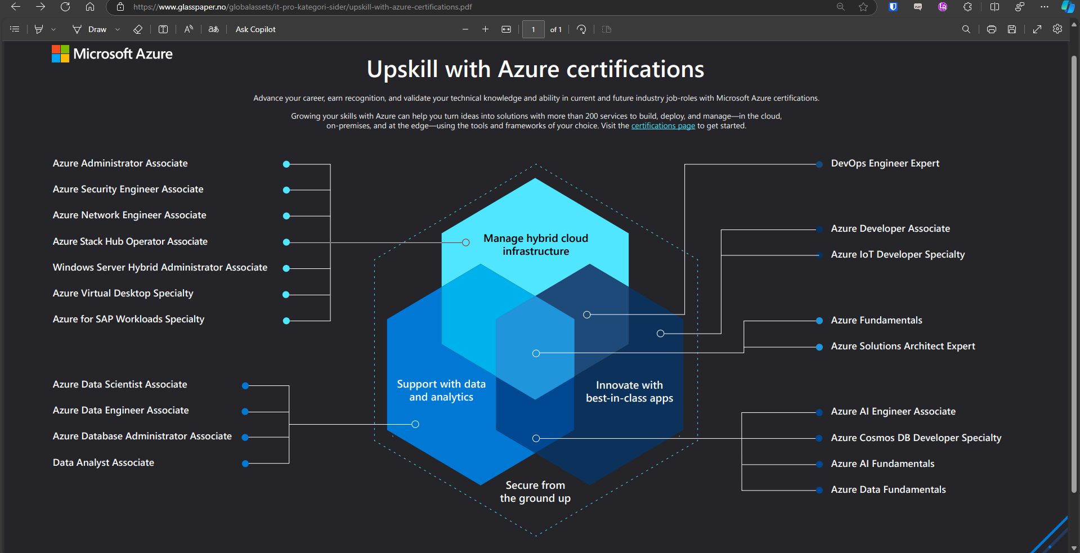Zoom out the PDF with minus button

(465, 29)
